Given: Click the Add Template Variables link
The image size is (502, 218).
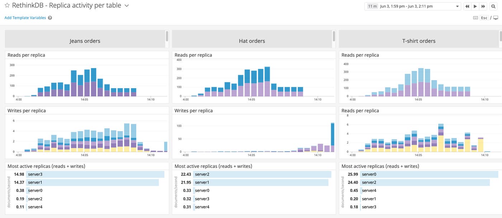Looking at the screenshot, I should click(25, 18).
